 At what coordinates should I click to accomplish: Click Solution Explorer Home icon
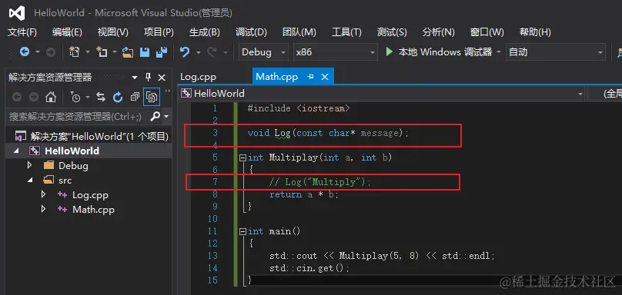point(50,97)
